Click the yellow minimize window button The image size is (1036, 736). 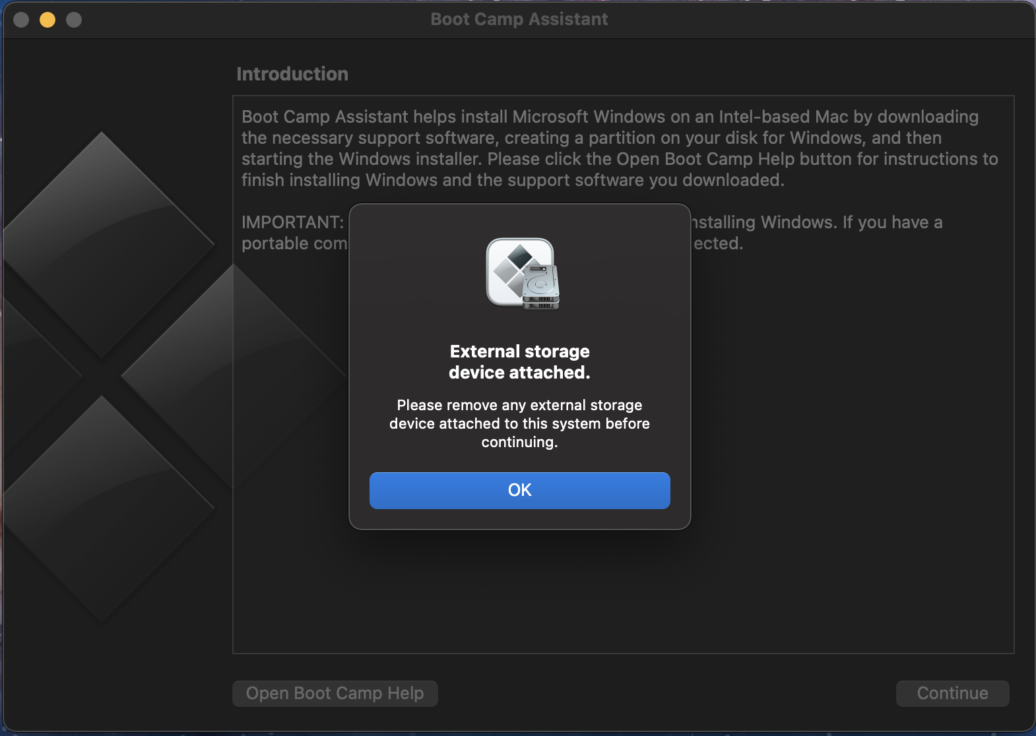(48, 20)
